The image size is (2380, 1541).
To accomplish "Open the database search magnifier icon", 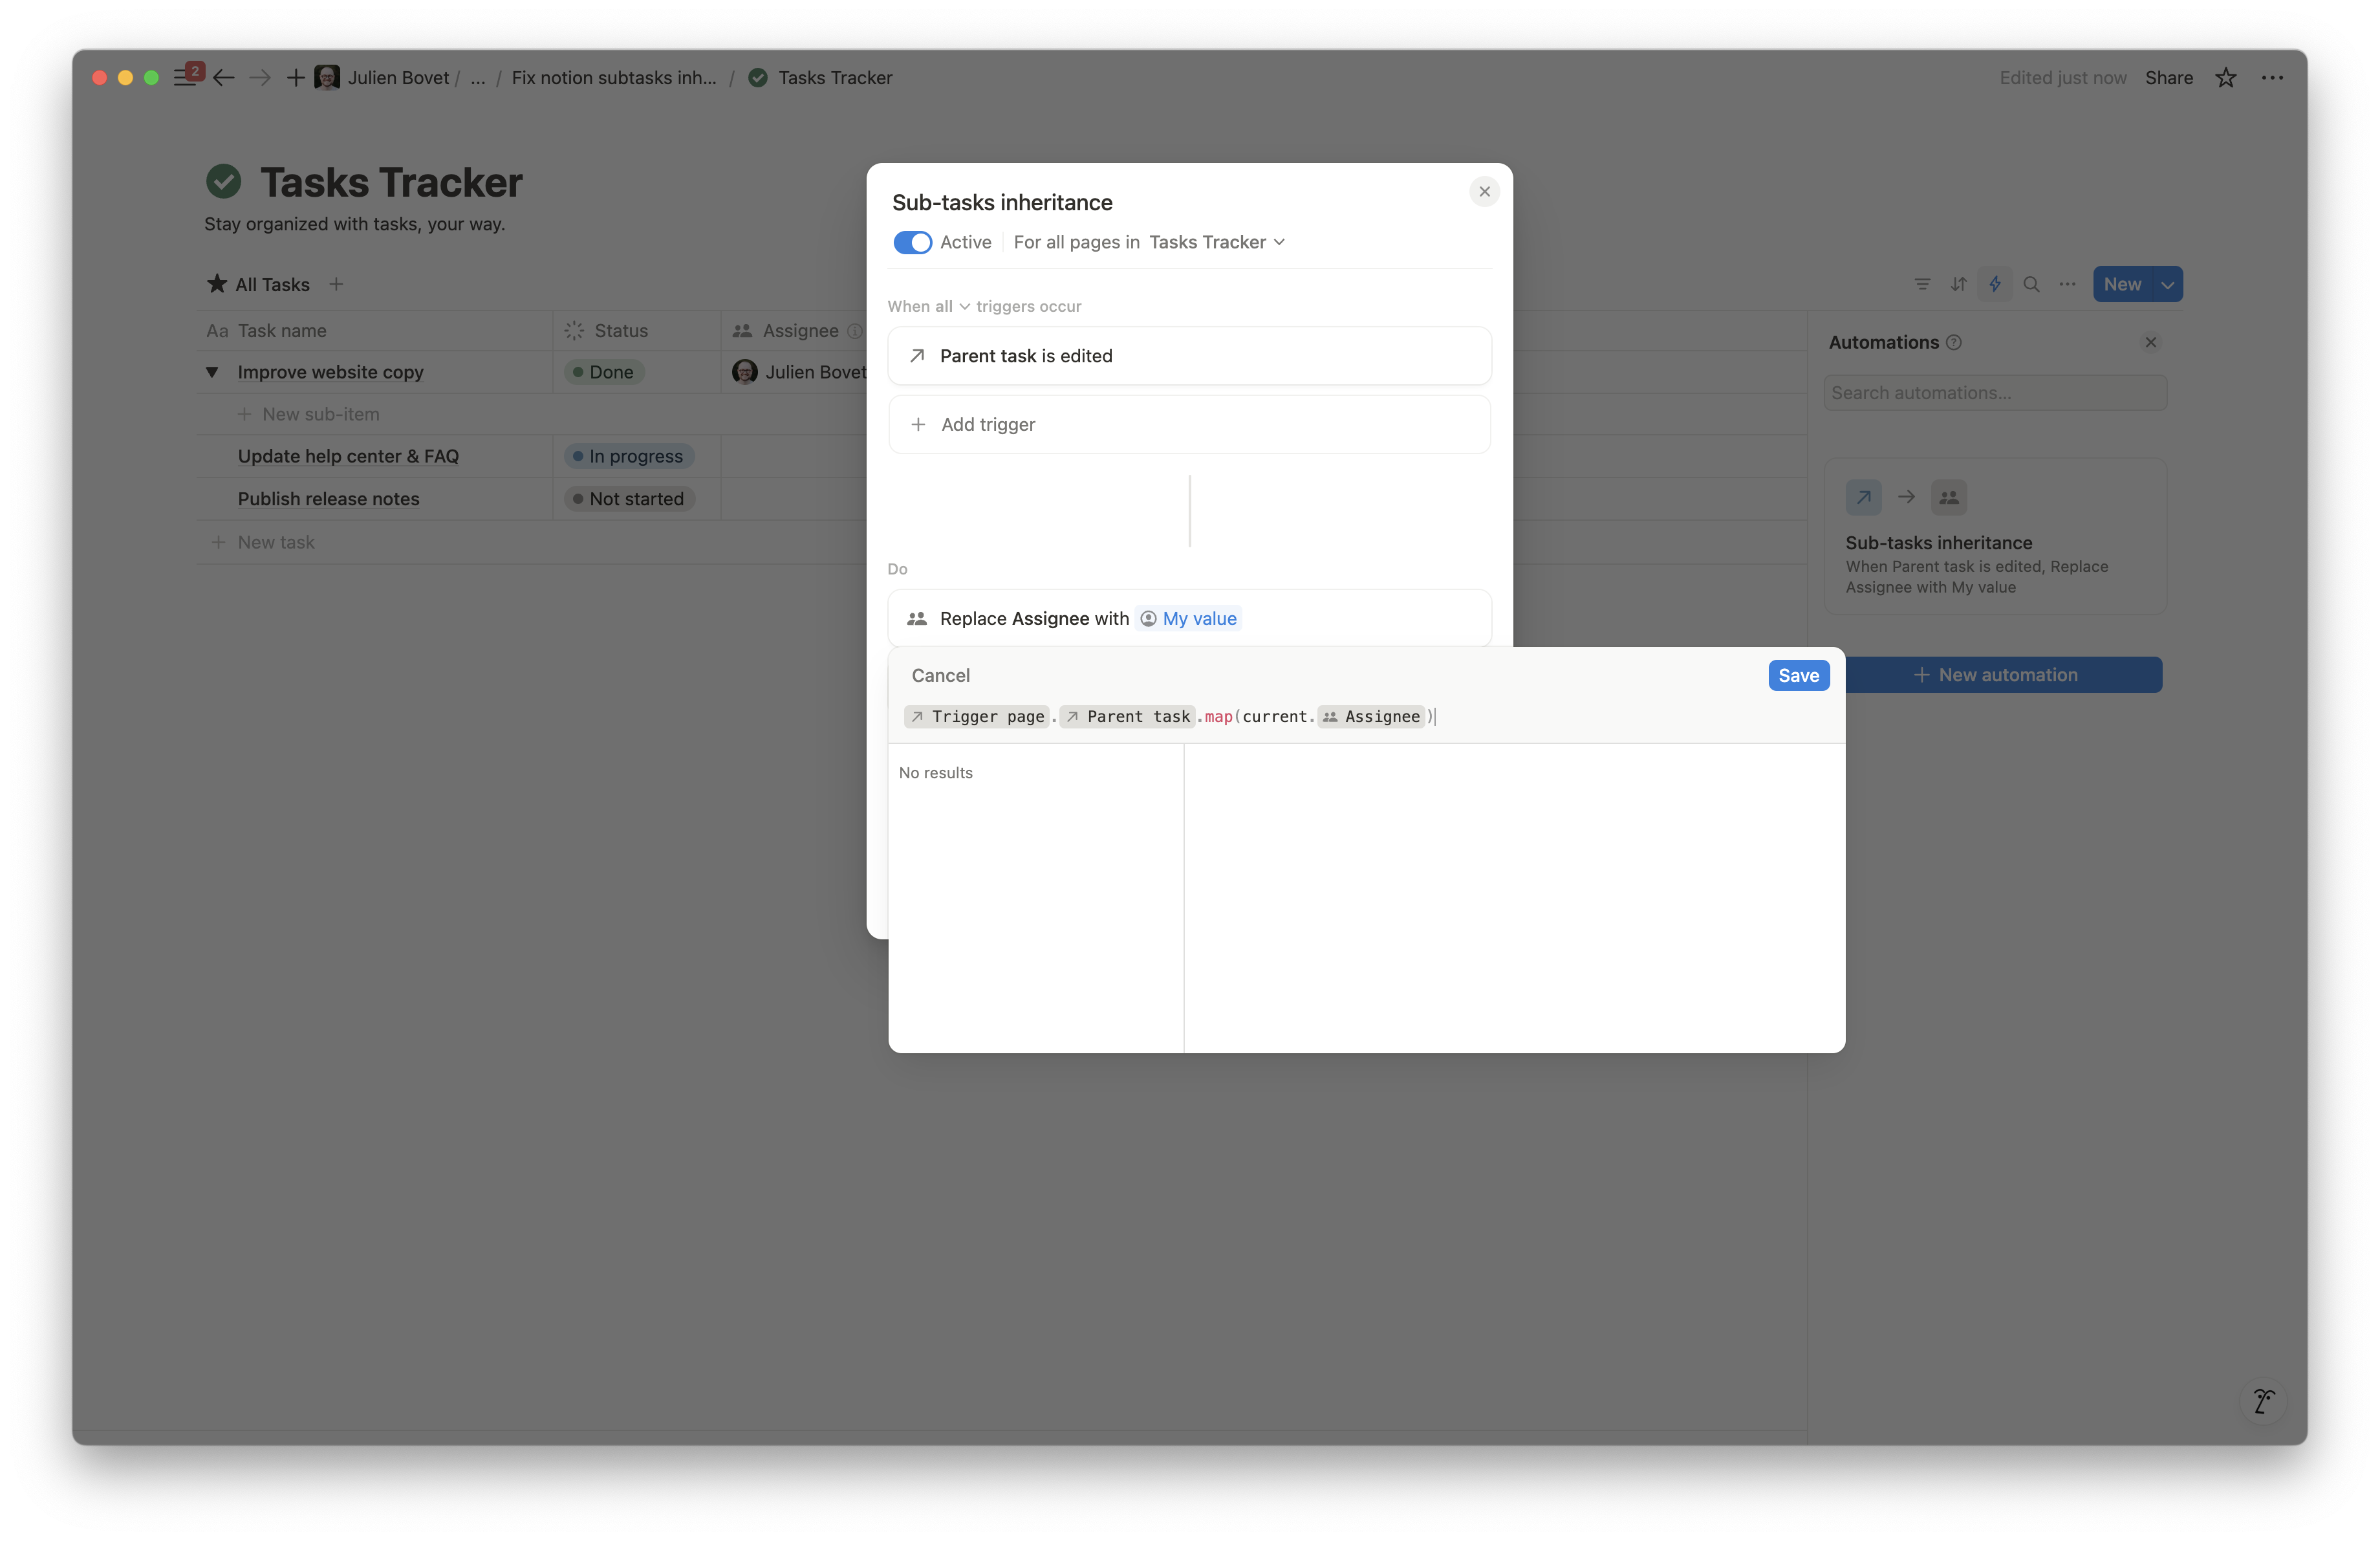I will pyautogui.click(x=2031, y=284).
